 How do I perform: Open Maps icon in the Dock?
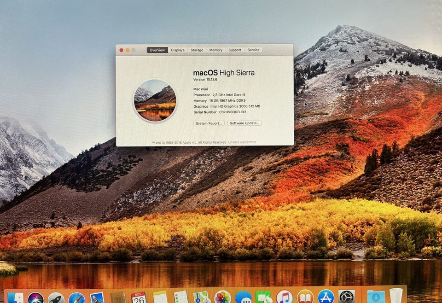click(202, 297)
